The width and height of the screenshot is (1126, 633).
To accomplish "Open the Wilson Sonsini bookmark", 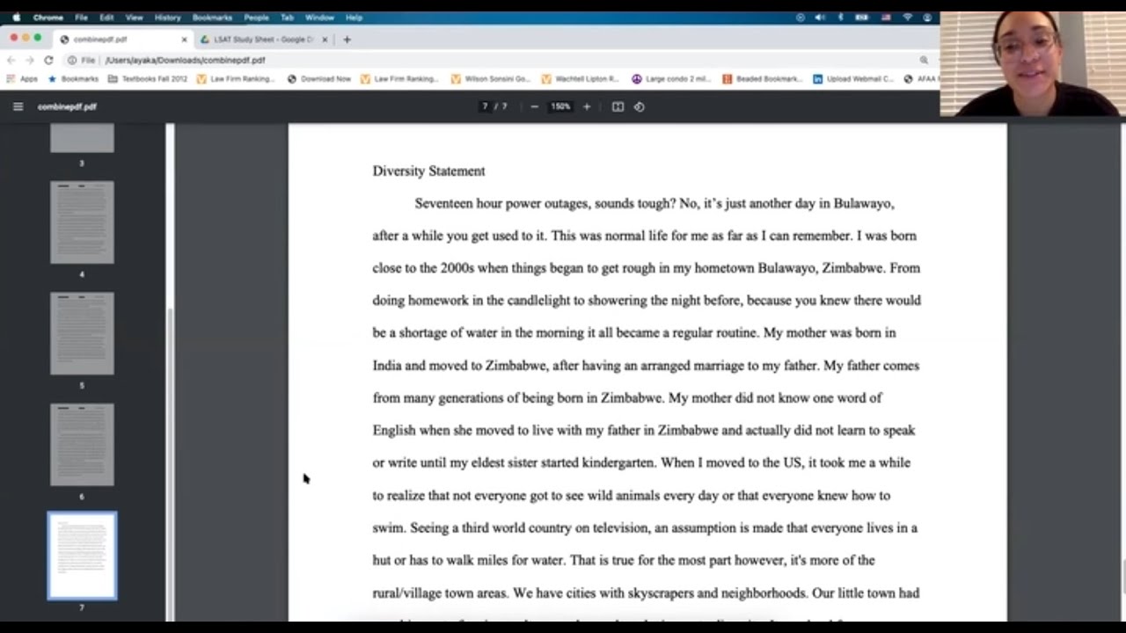I will pos(491,78).
